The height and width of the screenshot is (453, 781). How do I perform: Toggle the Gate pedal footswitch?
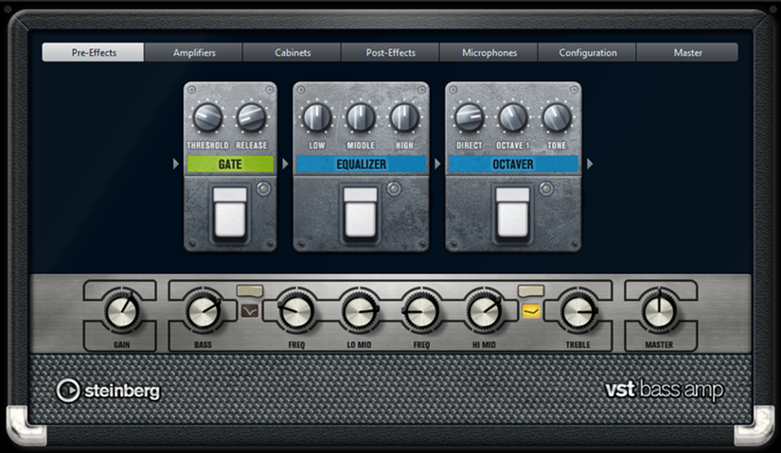(230, 213)
